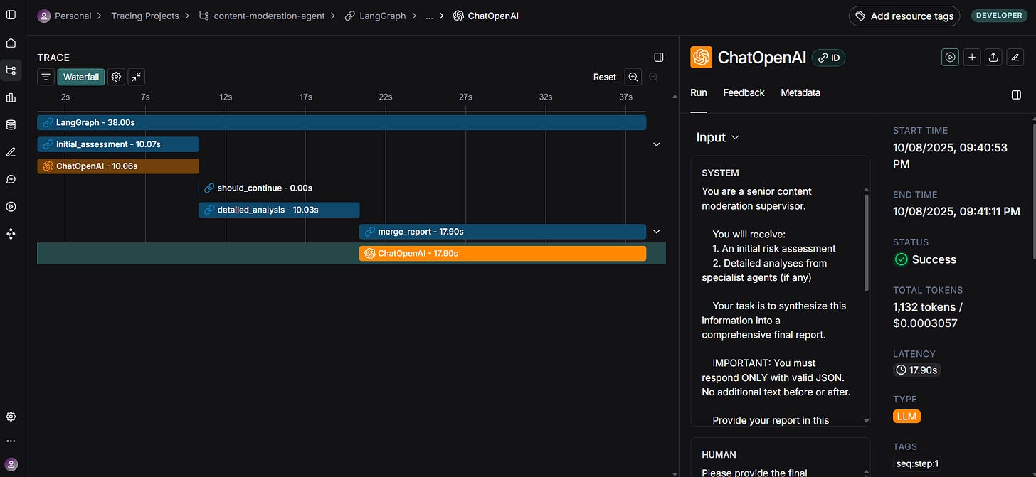Click the zoom-out magnifier icon
This screenshot has height=477, width=1036.
653,77
